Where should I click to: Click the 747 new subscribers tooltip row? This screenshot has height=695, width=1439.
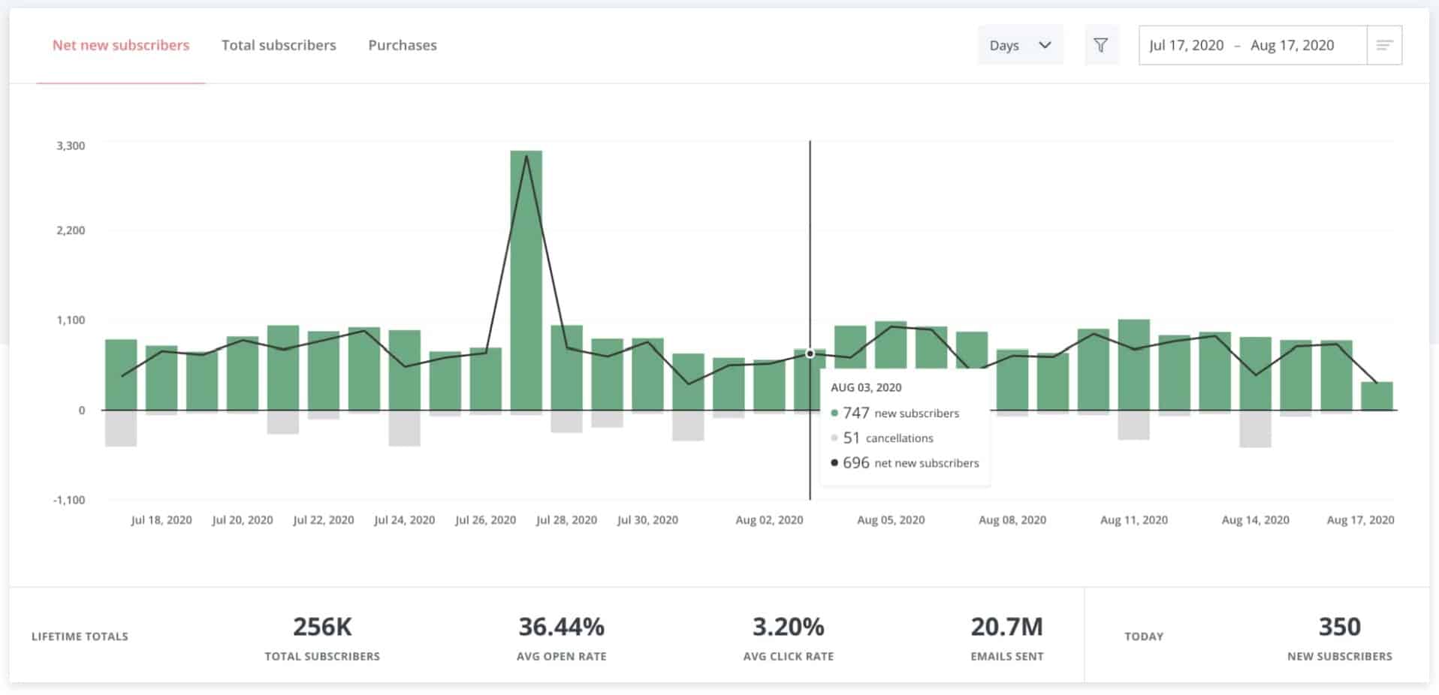(x=895, y=413)
